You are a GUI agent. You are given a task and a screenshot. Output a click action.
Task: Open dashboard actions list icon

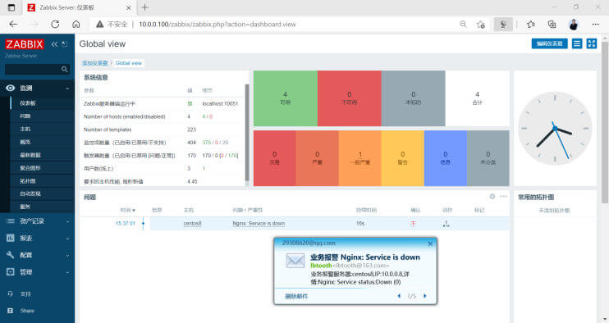click(577, 43)
